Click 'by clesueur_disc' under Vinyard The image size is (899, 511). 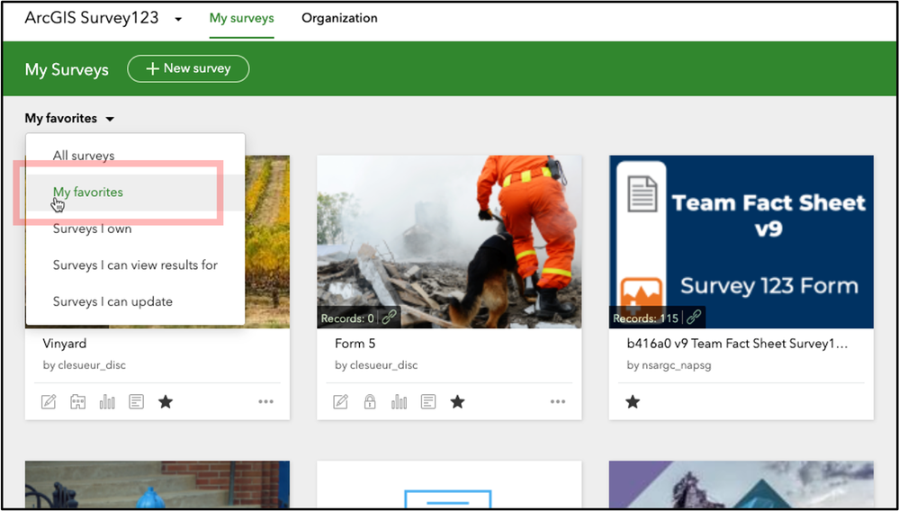pos(85,365)
